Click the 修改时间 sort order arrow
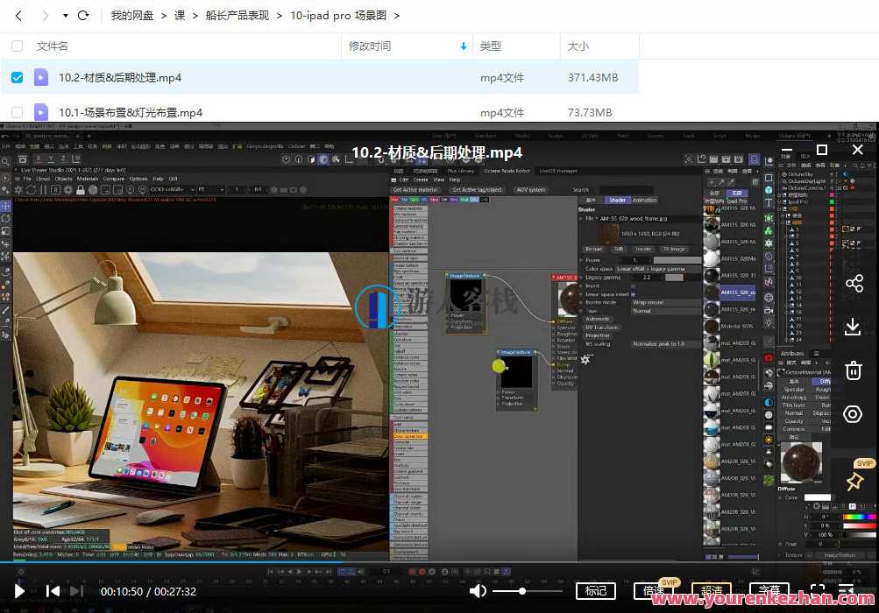This screenshot has height=613, width=879. click(464, 46)
